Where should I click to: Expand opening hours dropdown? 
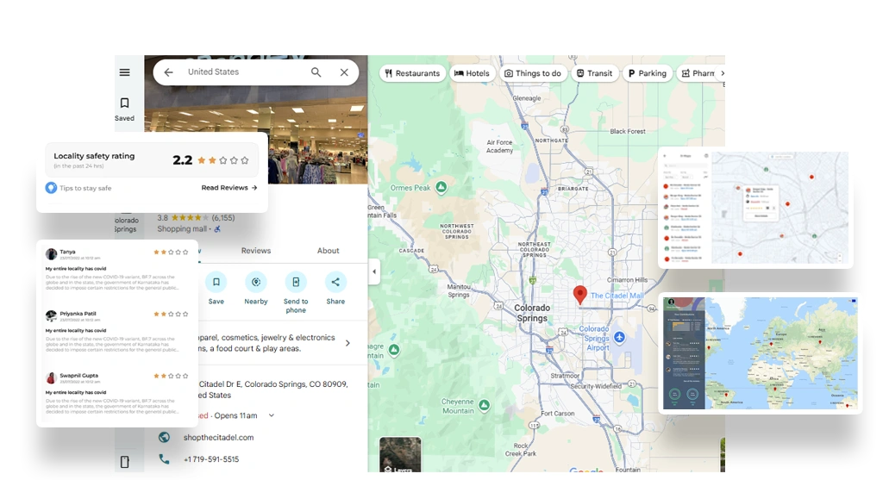(272, 415)
